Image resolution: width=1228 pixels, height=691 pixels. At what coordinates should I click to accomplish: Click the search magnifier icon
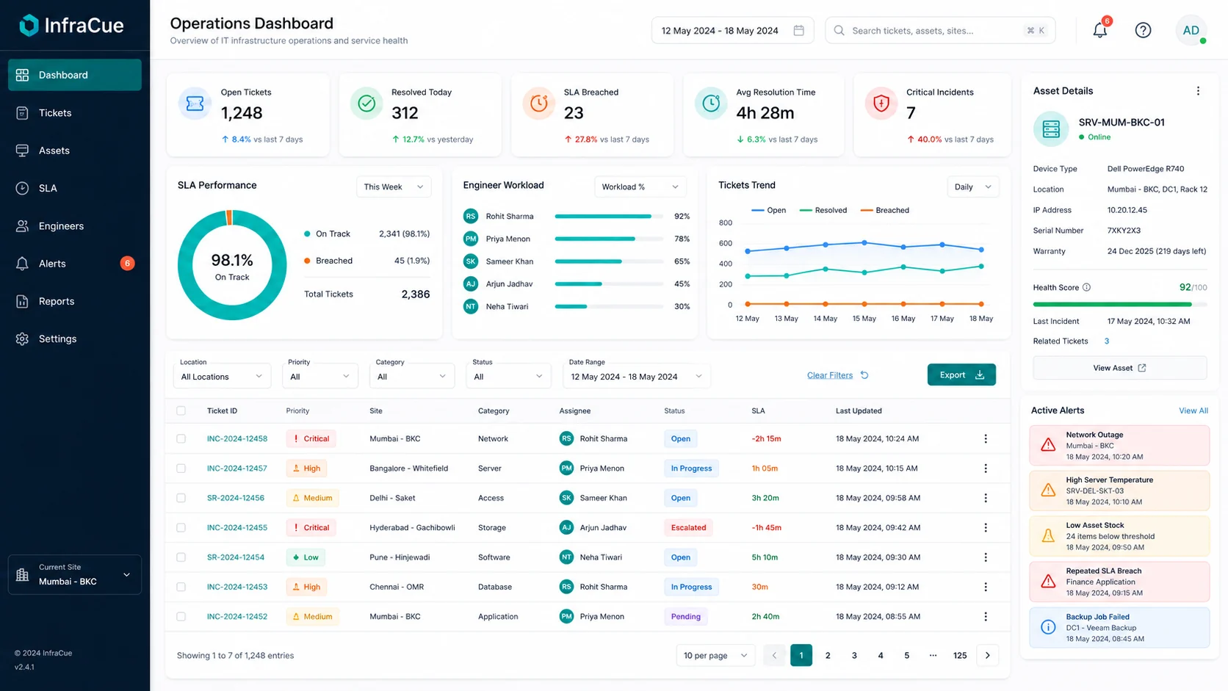coord(839,30)
